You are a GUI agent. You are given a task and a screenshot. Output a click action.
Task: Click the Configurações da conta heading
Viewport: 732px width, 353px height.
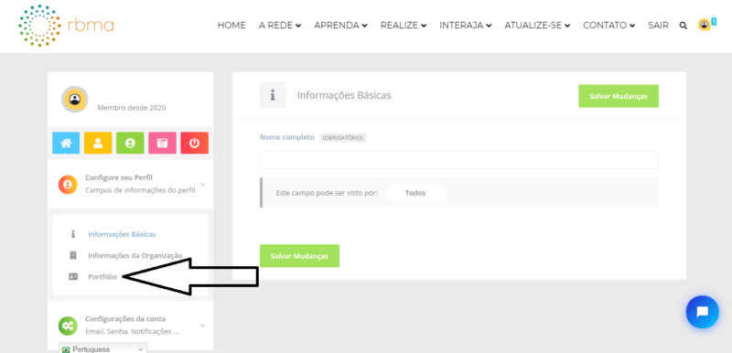[x=125, y=319]
